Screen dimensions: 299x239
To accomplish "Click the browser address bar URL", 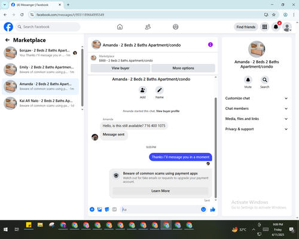I will pos(70,15).
